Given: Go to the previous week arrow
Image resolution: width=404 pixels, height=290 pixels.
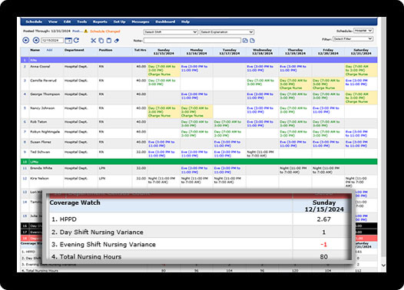Looking at the screenshot, I should click(x=25, y=40).
